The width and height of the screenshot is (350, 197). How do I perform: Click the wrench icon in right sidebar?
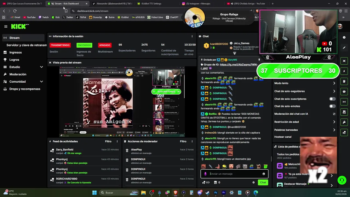click(x=344, y=122)
